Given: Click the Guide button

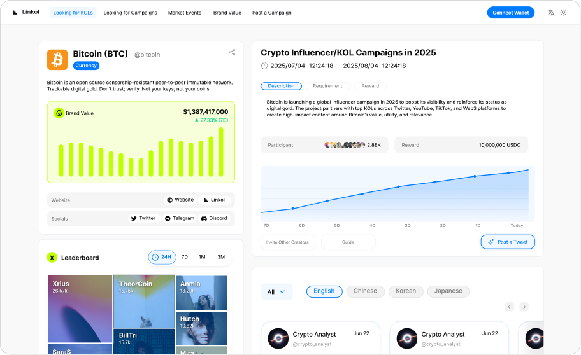Looking at the screenshot, I should [348, 242].
